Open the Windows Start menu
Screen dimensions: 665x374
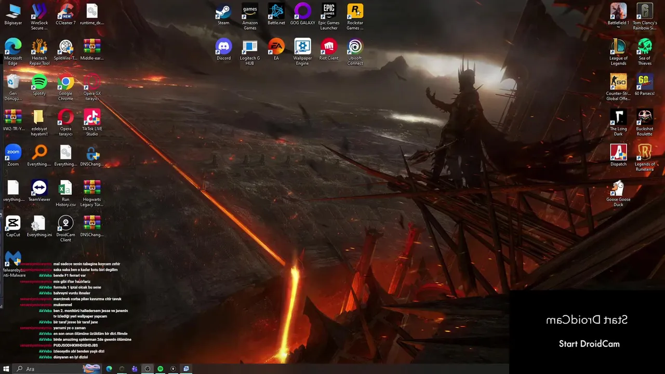tap(6, 369)
